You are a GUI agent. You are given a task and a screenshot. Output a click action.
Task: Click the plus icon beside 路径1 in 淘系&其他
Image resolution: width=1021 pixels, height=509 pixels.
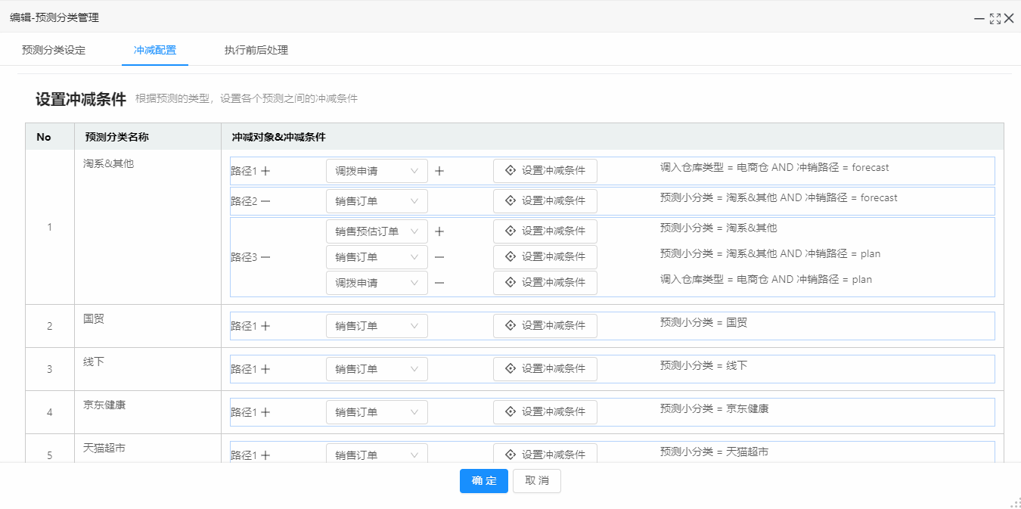(x=265, y=171)
